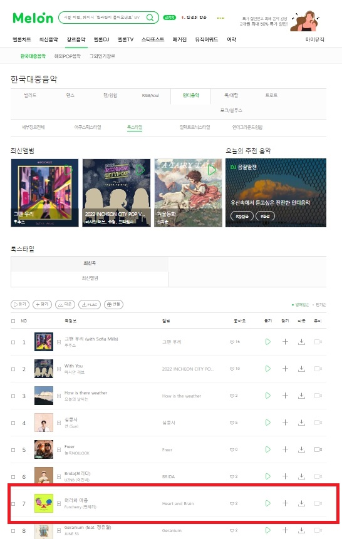
Task: Download song 6 BRIDA track
Action: [x=301, y=476]
